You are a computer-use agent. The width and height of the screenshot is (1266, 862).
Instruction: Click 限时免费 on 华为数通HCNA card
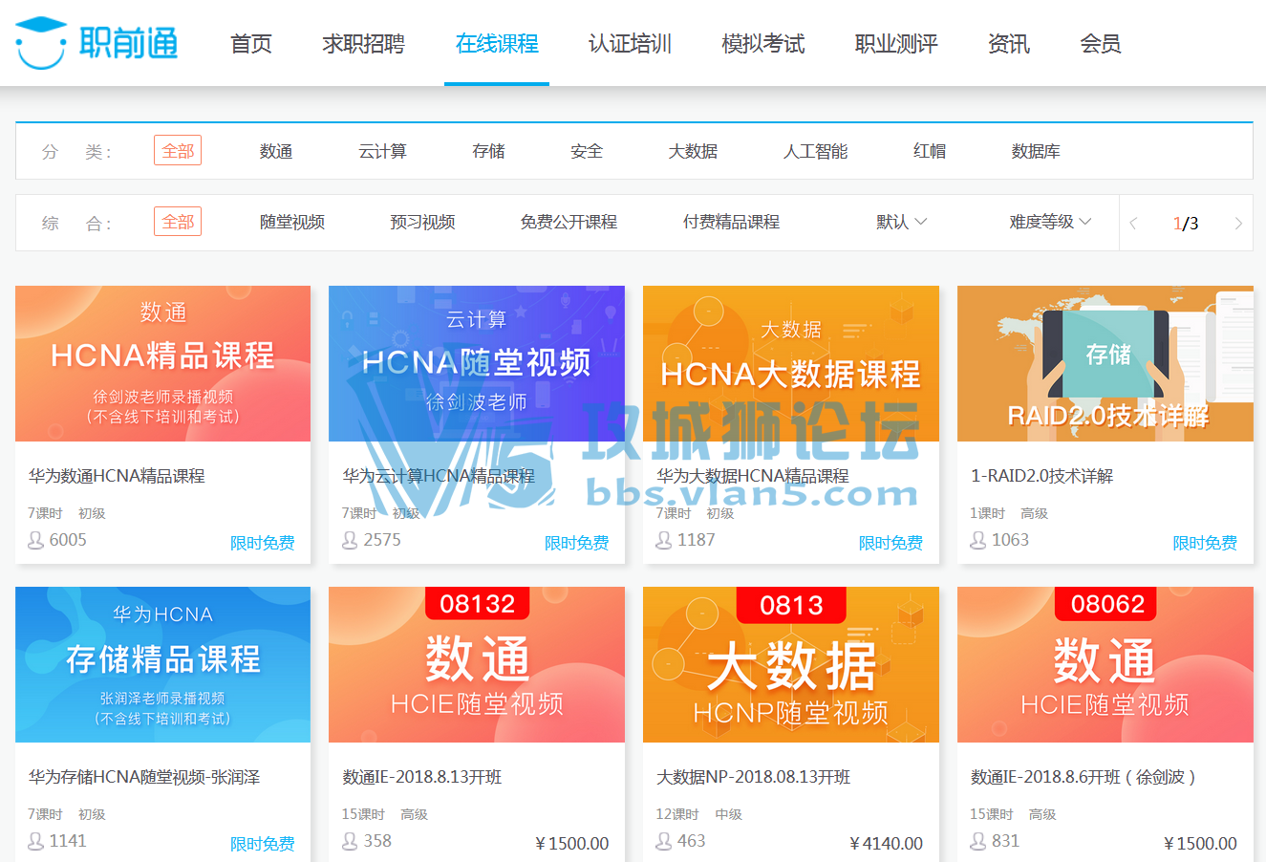(x=263, y=543)
